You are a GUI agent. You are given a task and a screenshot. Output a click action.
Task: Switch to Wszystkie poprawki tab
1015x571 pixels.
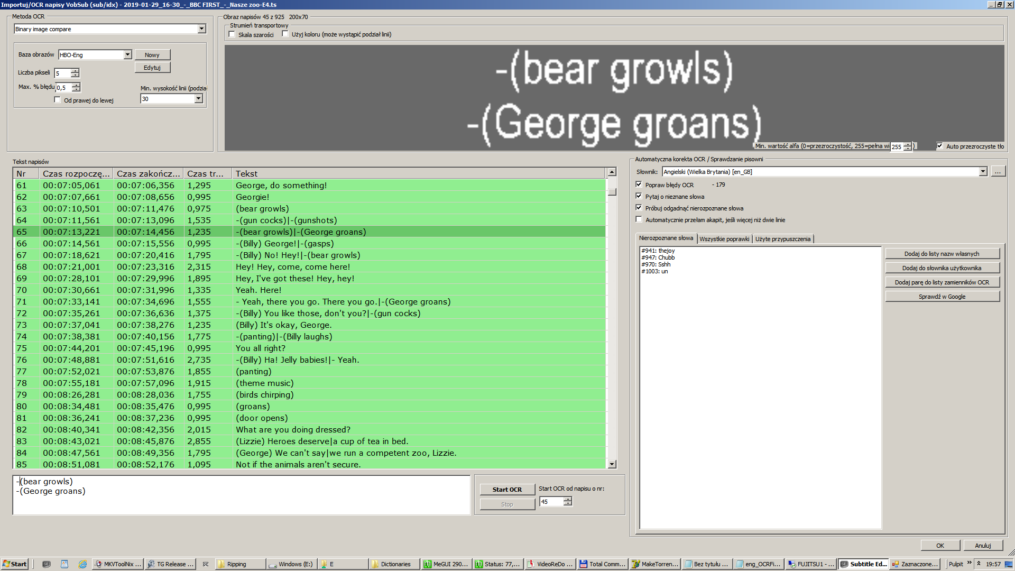click(x=724, y=239)
